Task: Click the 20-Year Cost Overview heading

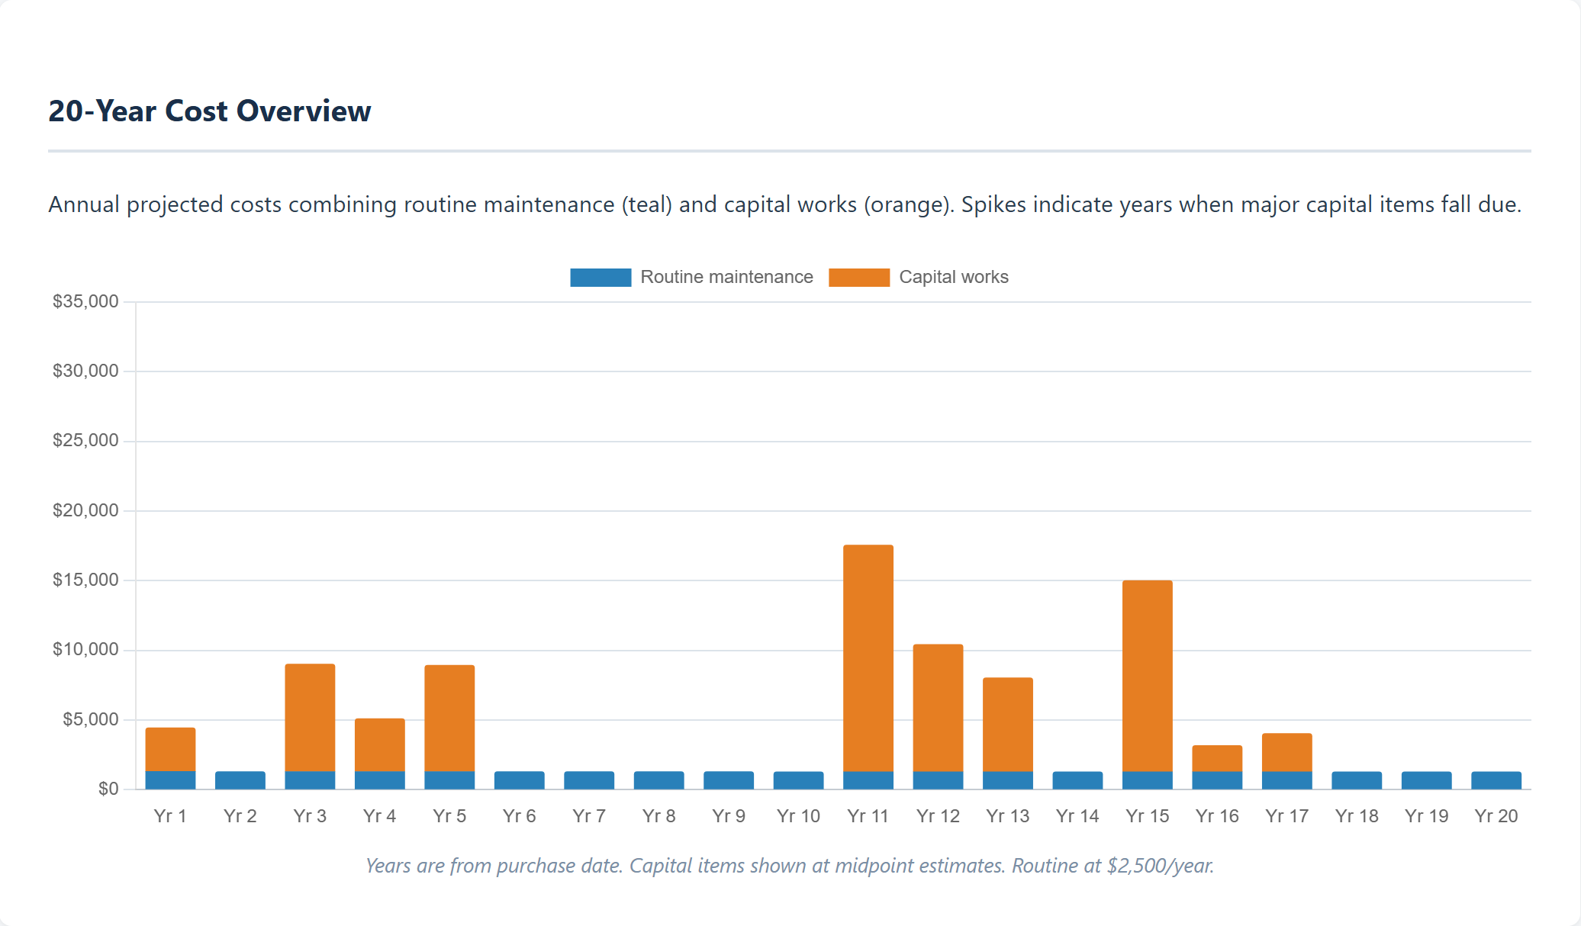Action: click(210, 111)
